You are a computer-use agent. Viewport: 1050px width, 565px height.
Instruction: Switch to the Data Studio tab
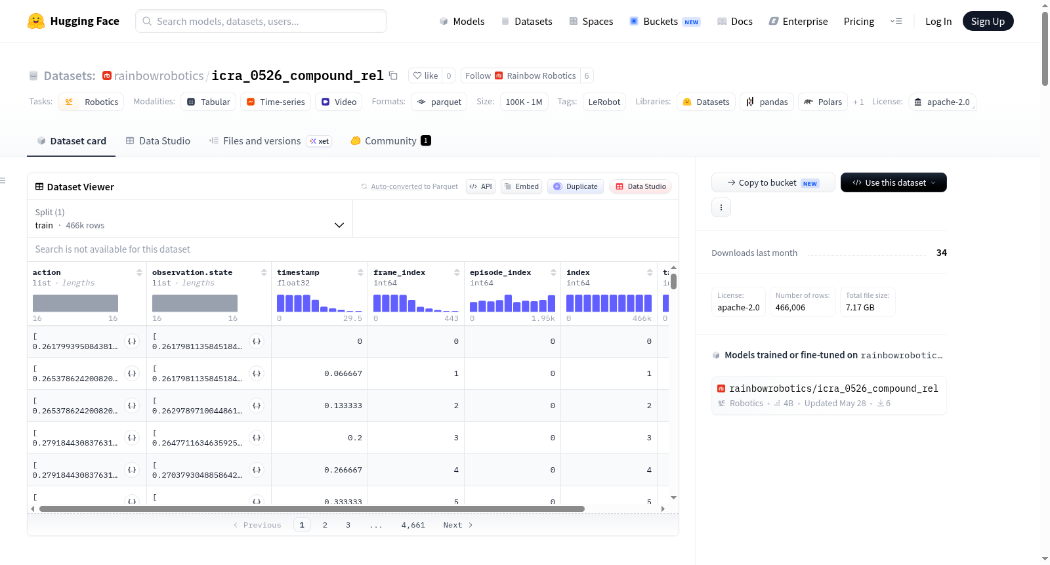coord(158,141)
